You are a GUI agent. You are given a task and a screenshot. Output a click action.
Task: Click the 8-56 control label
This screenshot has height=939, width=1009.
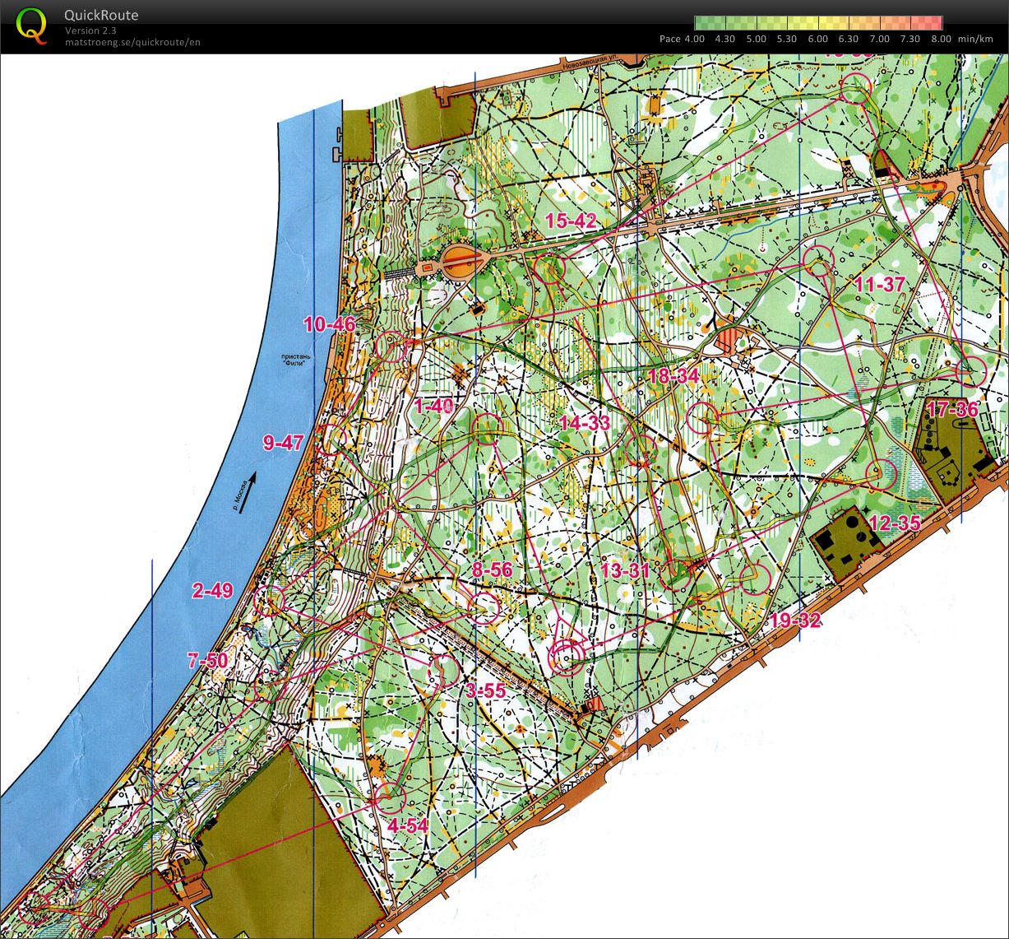pyautogui.click(x=492, y=569)
